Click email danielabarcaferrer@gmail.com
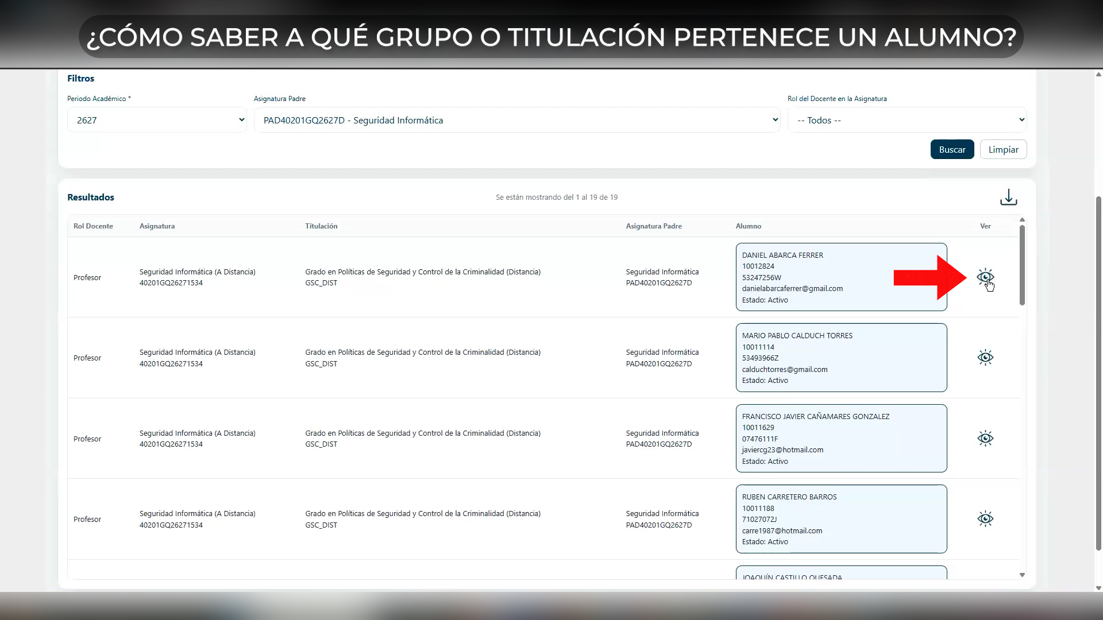Screen dimensions: 1103x620 [792, 289]
